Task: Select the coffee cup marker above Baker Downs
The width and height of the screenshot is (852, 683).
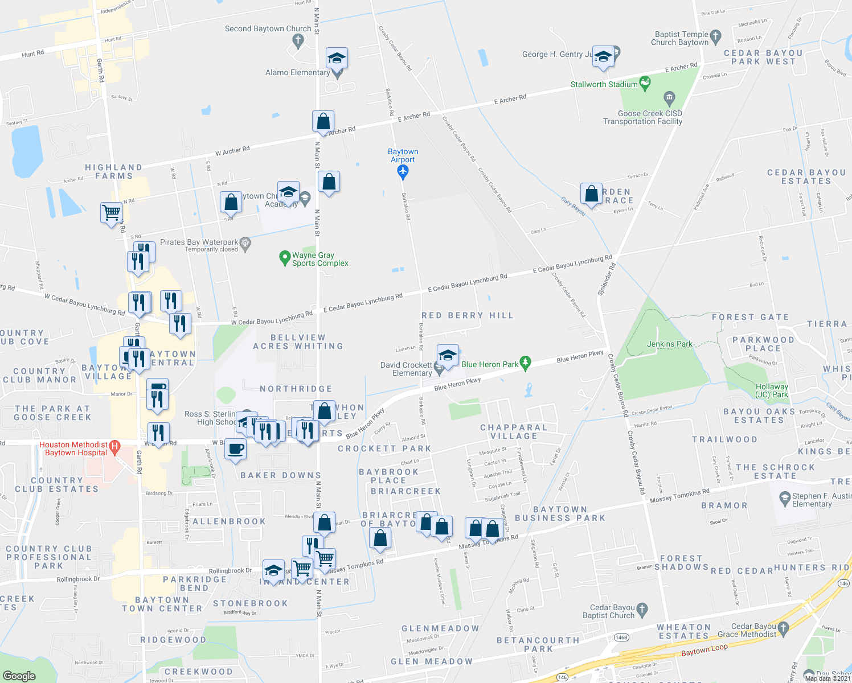Action: [235, 449]
